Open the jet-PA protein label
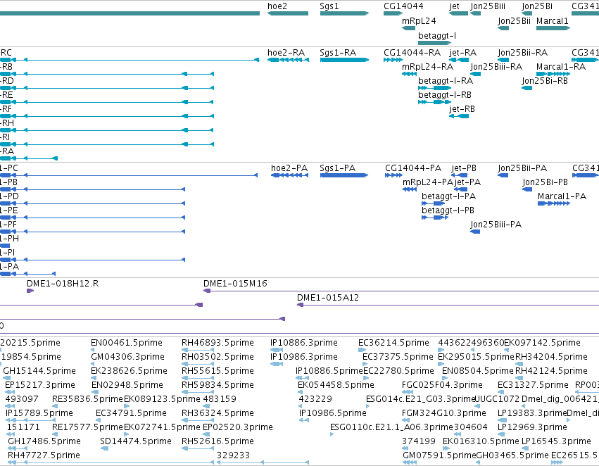The height and width of the screenshot is (466, 599). click(x=467, y=182)
